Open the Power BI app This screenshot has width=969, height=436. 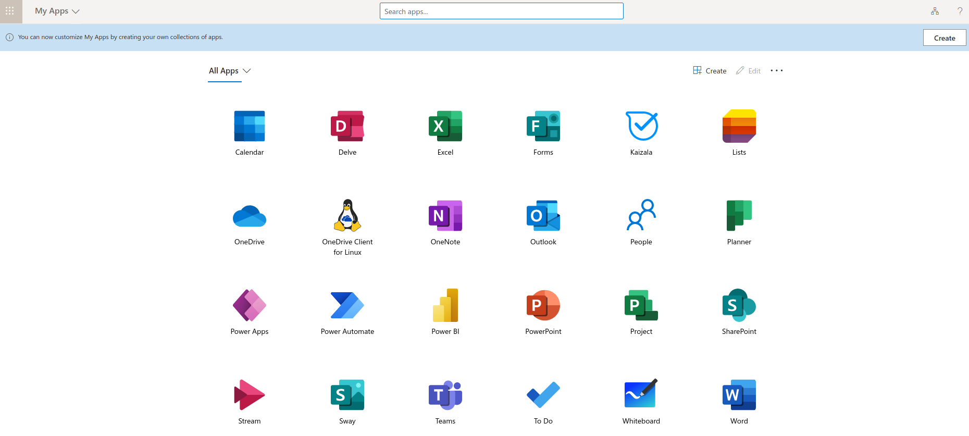(445, 305)
